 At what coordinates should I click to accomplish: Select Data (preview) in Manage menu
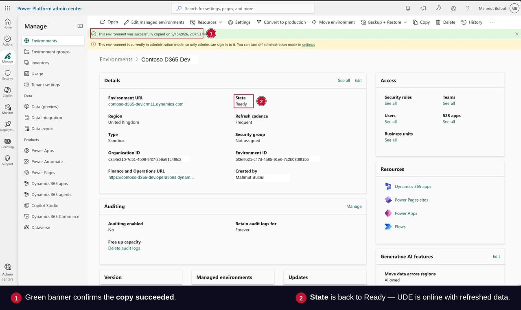53,107
